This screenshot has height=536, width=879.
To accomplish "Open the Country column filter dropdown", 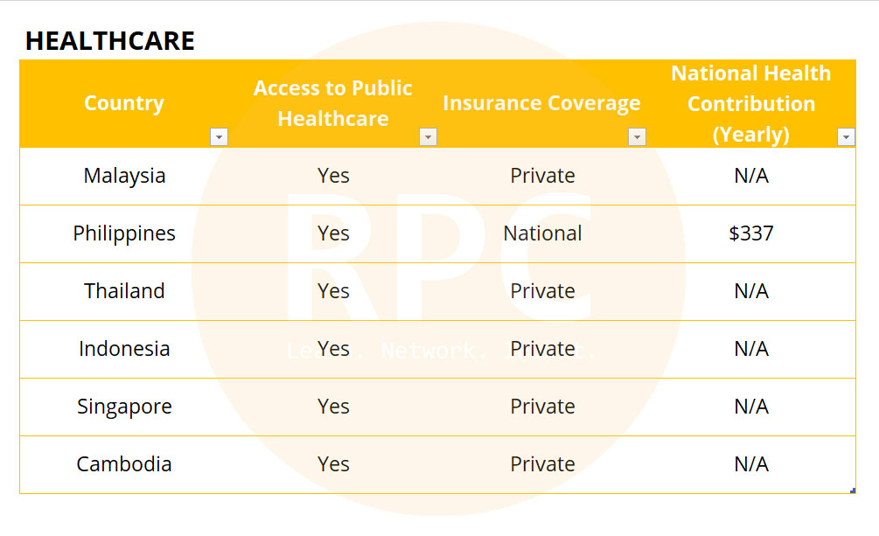I will coord(219,136).
